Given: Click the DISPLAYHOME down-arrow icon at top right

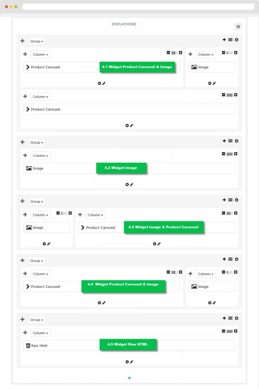Looking at the screenshot, I should [238, 27].
